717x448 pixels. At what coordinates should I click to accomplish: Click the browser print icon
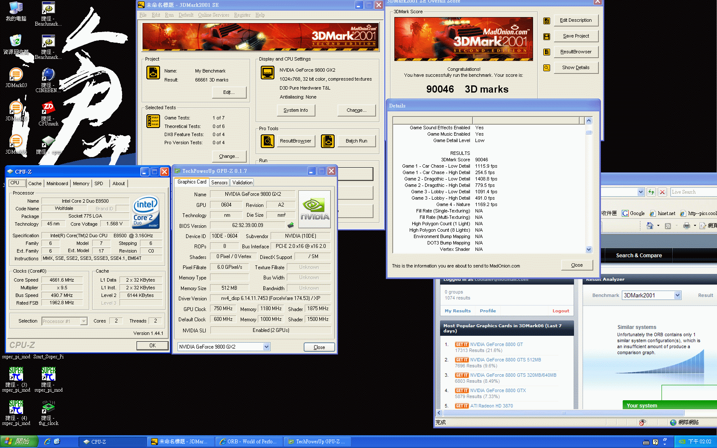[x=686, y=226]
